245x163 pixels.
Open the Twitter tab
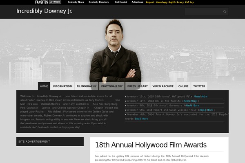(x=199, y=86)
